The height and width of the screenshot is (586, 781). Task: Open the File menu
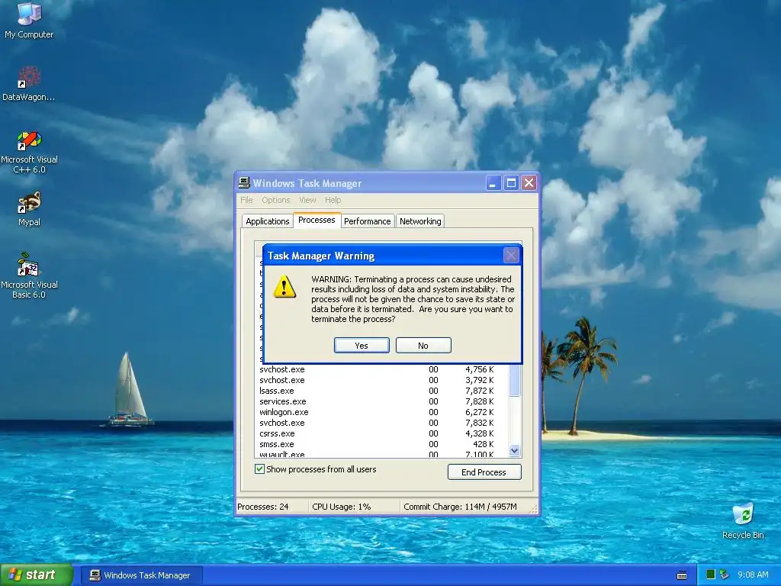(x=246, y=200)
